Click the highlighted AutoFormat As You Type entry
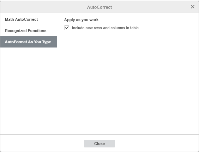This screenshot has height=152, width=199. [x=29, y=42]
